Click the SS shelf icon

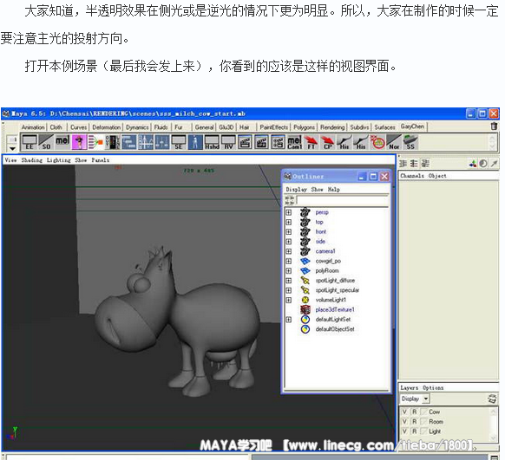[x=410, y=142]
